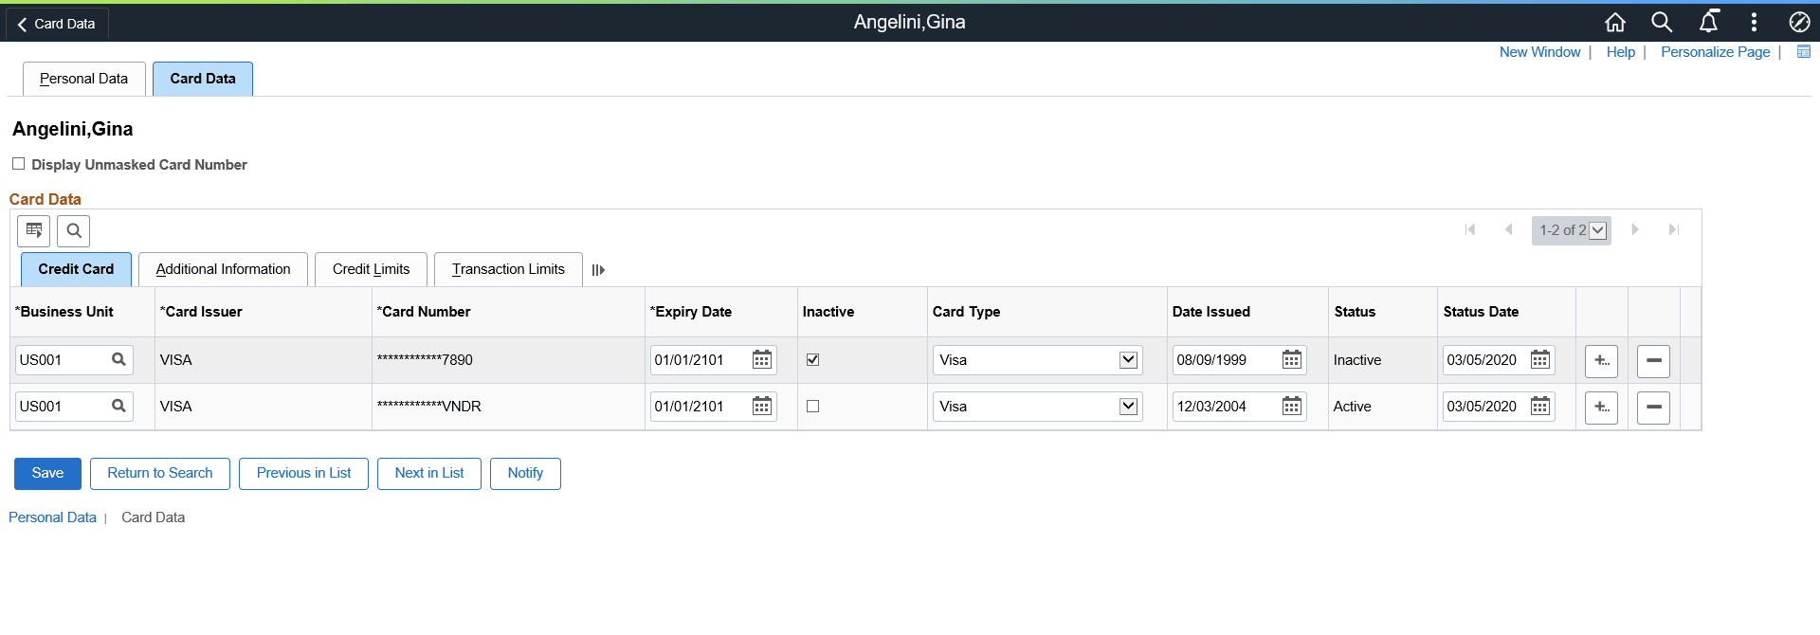Delete the card row ending 7890
Screen dimensions: 1820x635
(1653, 360)
